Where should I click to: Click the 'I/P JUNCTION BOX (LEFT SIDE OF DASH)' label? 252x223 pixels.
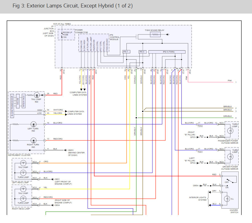48,31
